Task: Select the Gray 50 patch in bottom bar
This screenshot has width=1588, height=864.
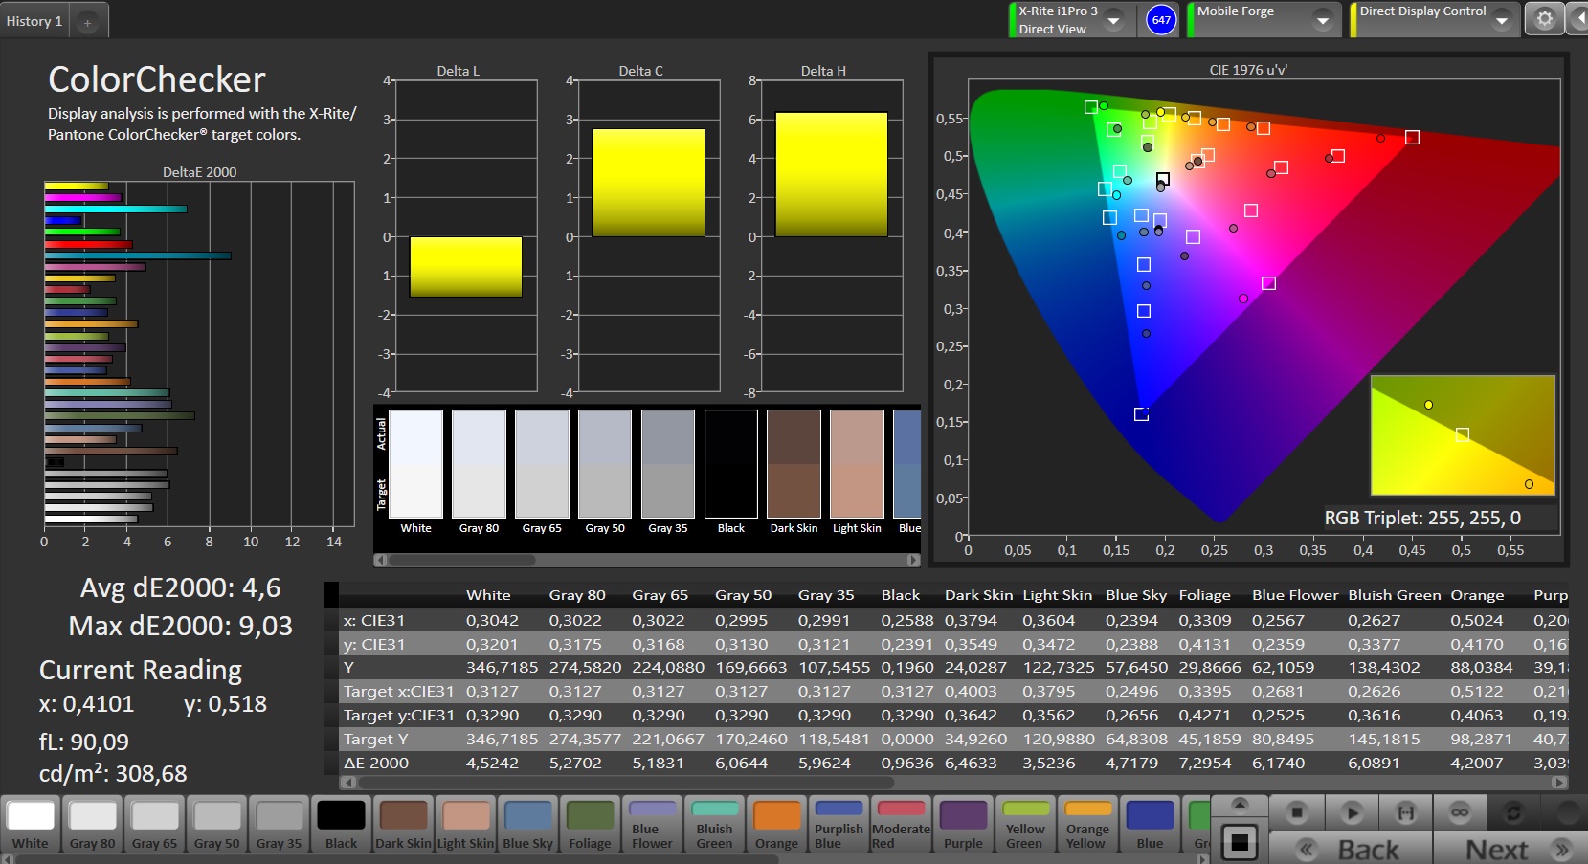Action: coord(217,824)
